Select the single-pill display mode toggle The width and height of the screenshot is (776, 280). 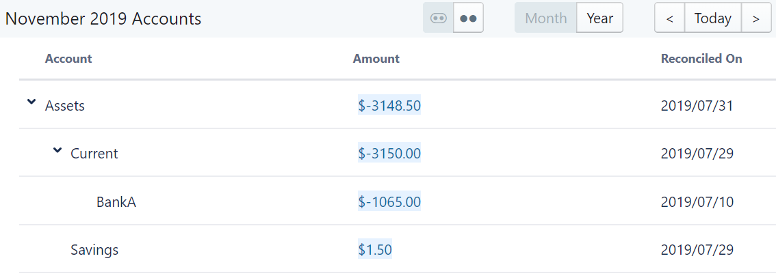click(439, 18)
